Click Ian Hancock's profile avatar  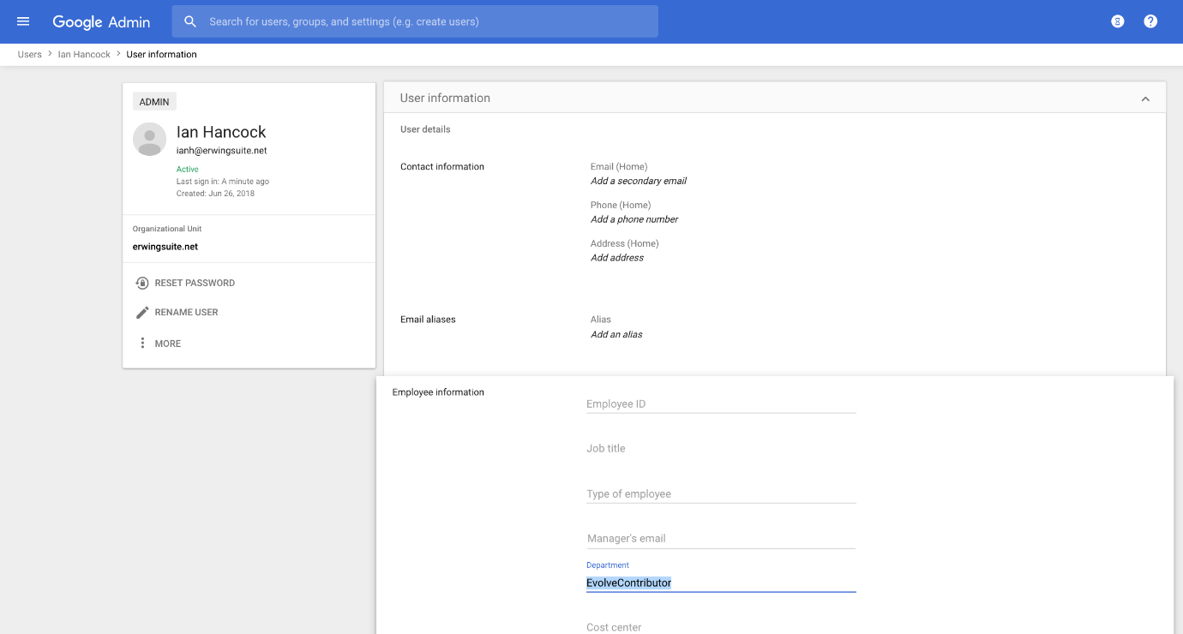pyautogui.click(x=150, y=140)
